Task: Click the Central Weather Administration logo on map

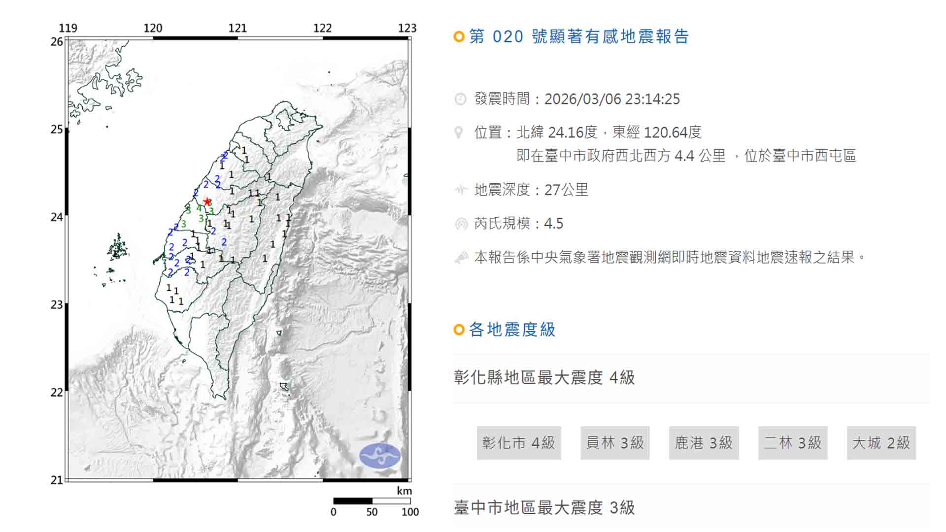Action: [x=379, y=456]
